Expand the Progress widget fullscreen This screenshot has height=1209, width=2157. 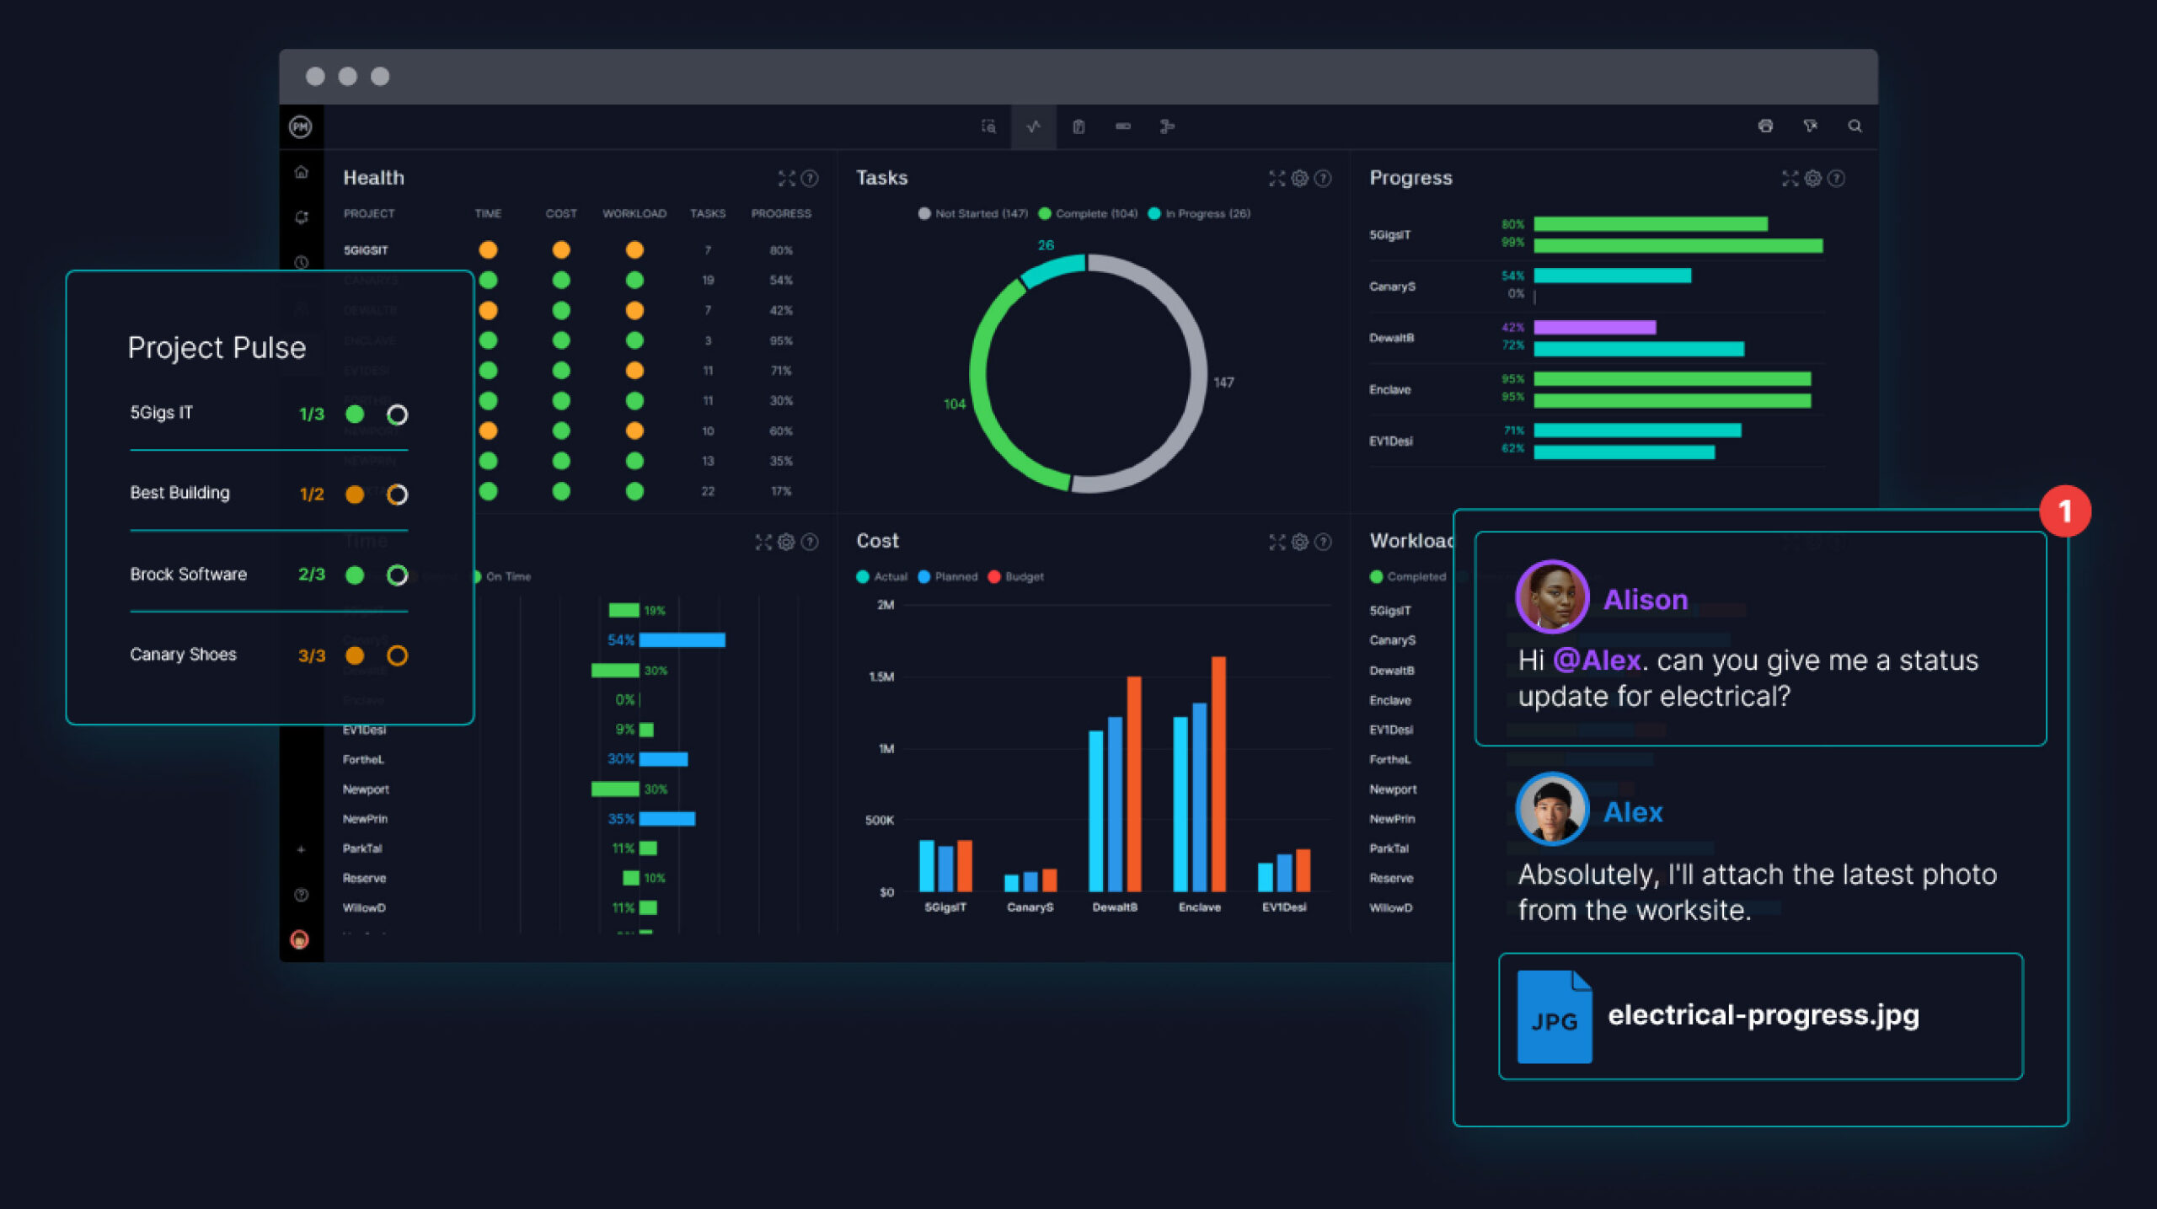click(1790, 179)
